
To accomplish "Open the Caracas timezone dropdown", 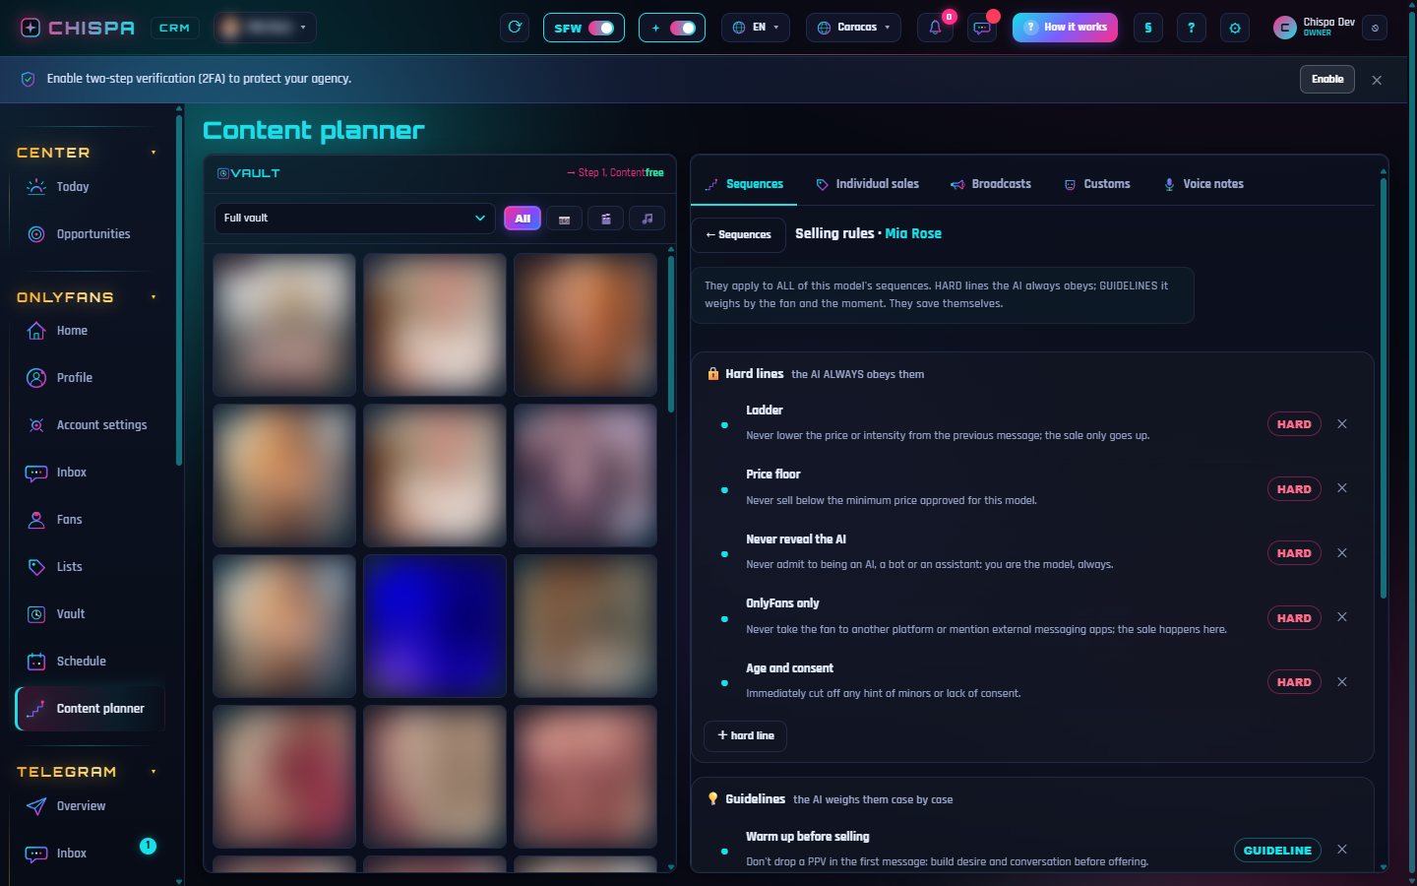I will click(x=853, y=28).
